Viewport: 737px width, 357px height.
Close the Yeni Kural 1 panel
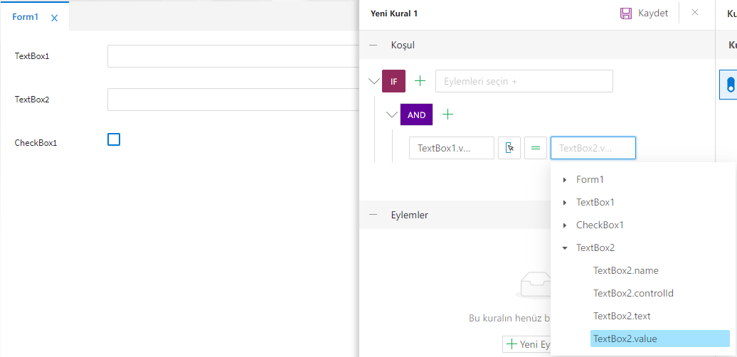(695, 12)
